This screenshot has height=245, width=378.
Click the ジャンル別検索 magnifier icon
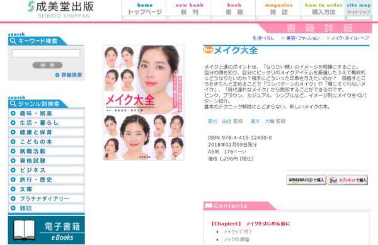13,104
